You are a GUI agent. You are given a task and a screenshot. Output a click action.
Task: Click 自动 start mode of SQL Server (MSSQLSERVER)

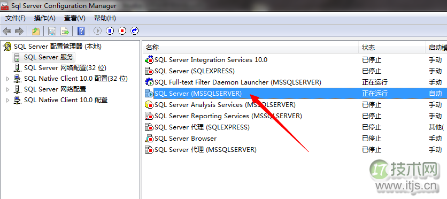[x=435, y=94]
